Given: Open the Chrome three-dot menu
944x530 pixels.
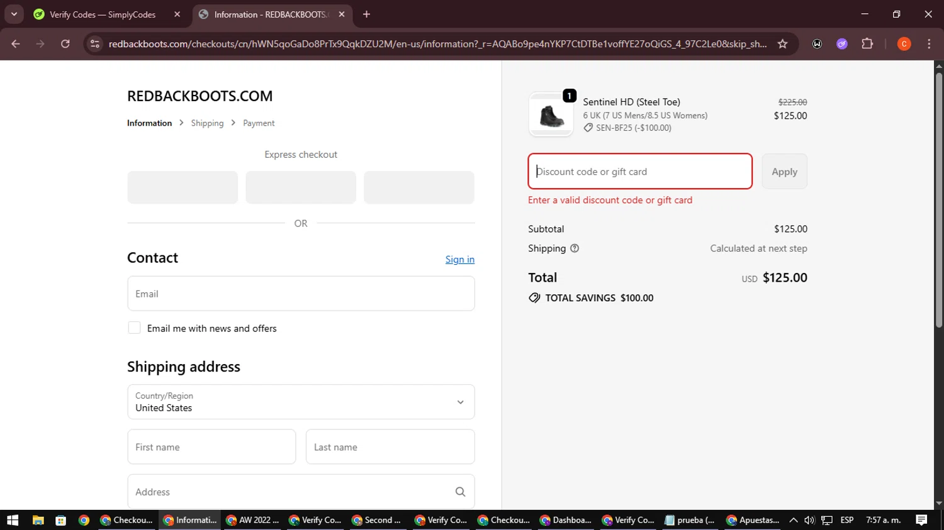Looking at the screenshot, I should pos(929,44).
